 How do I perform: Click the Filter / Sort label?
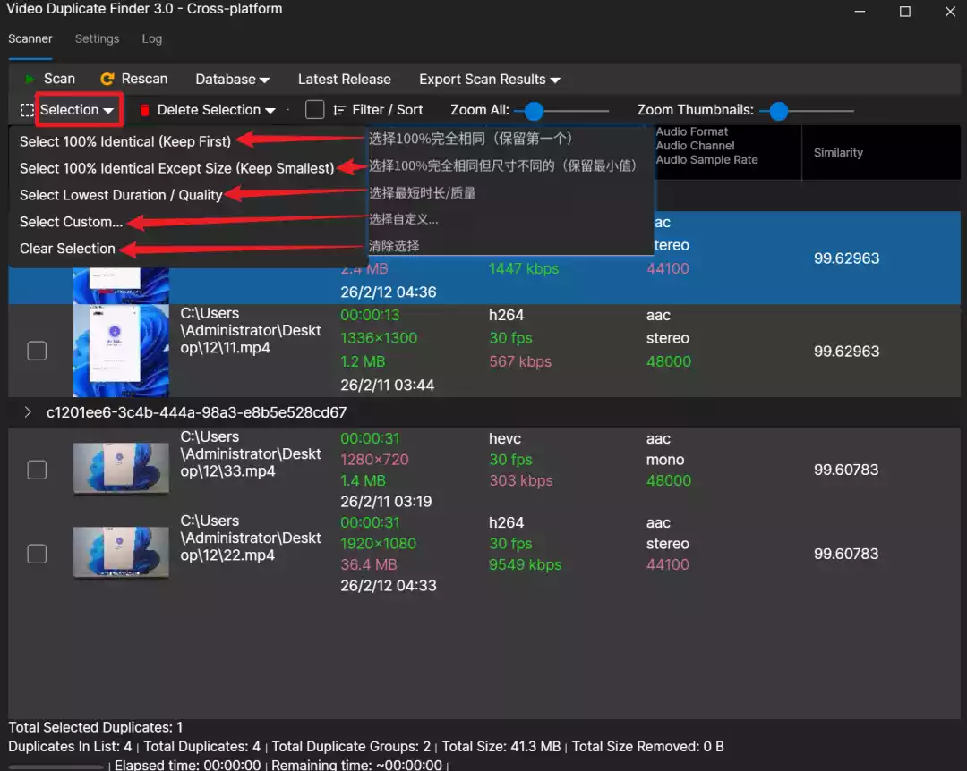click(388, 110)
